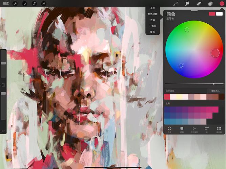226x169 pixels.
Task: Choose 近似 harmony mode
Action: pyautogui.click(x=152, y=20)
